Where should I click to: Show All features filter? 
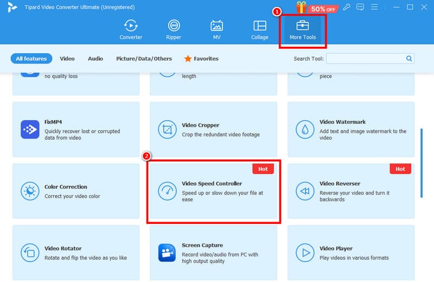[x=31, y=59]
